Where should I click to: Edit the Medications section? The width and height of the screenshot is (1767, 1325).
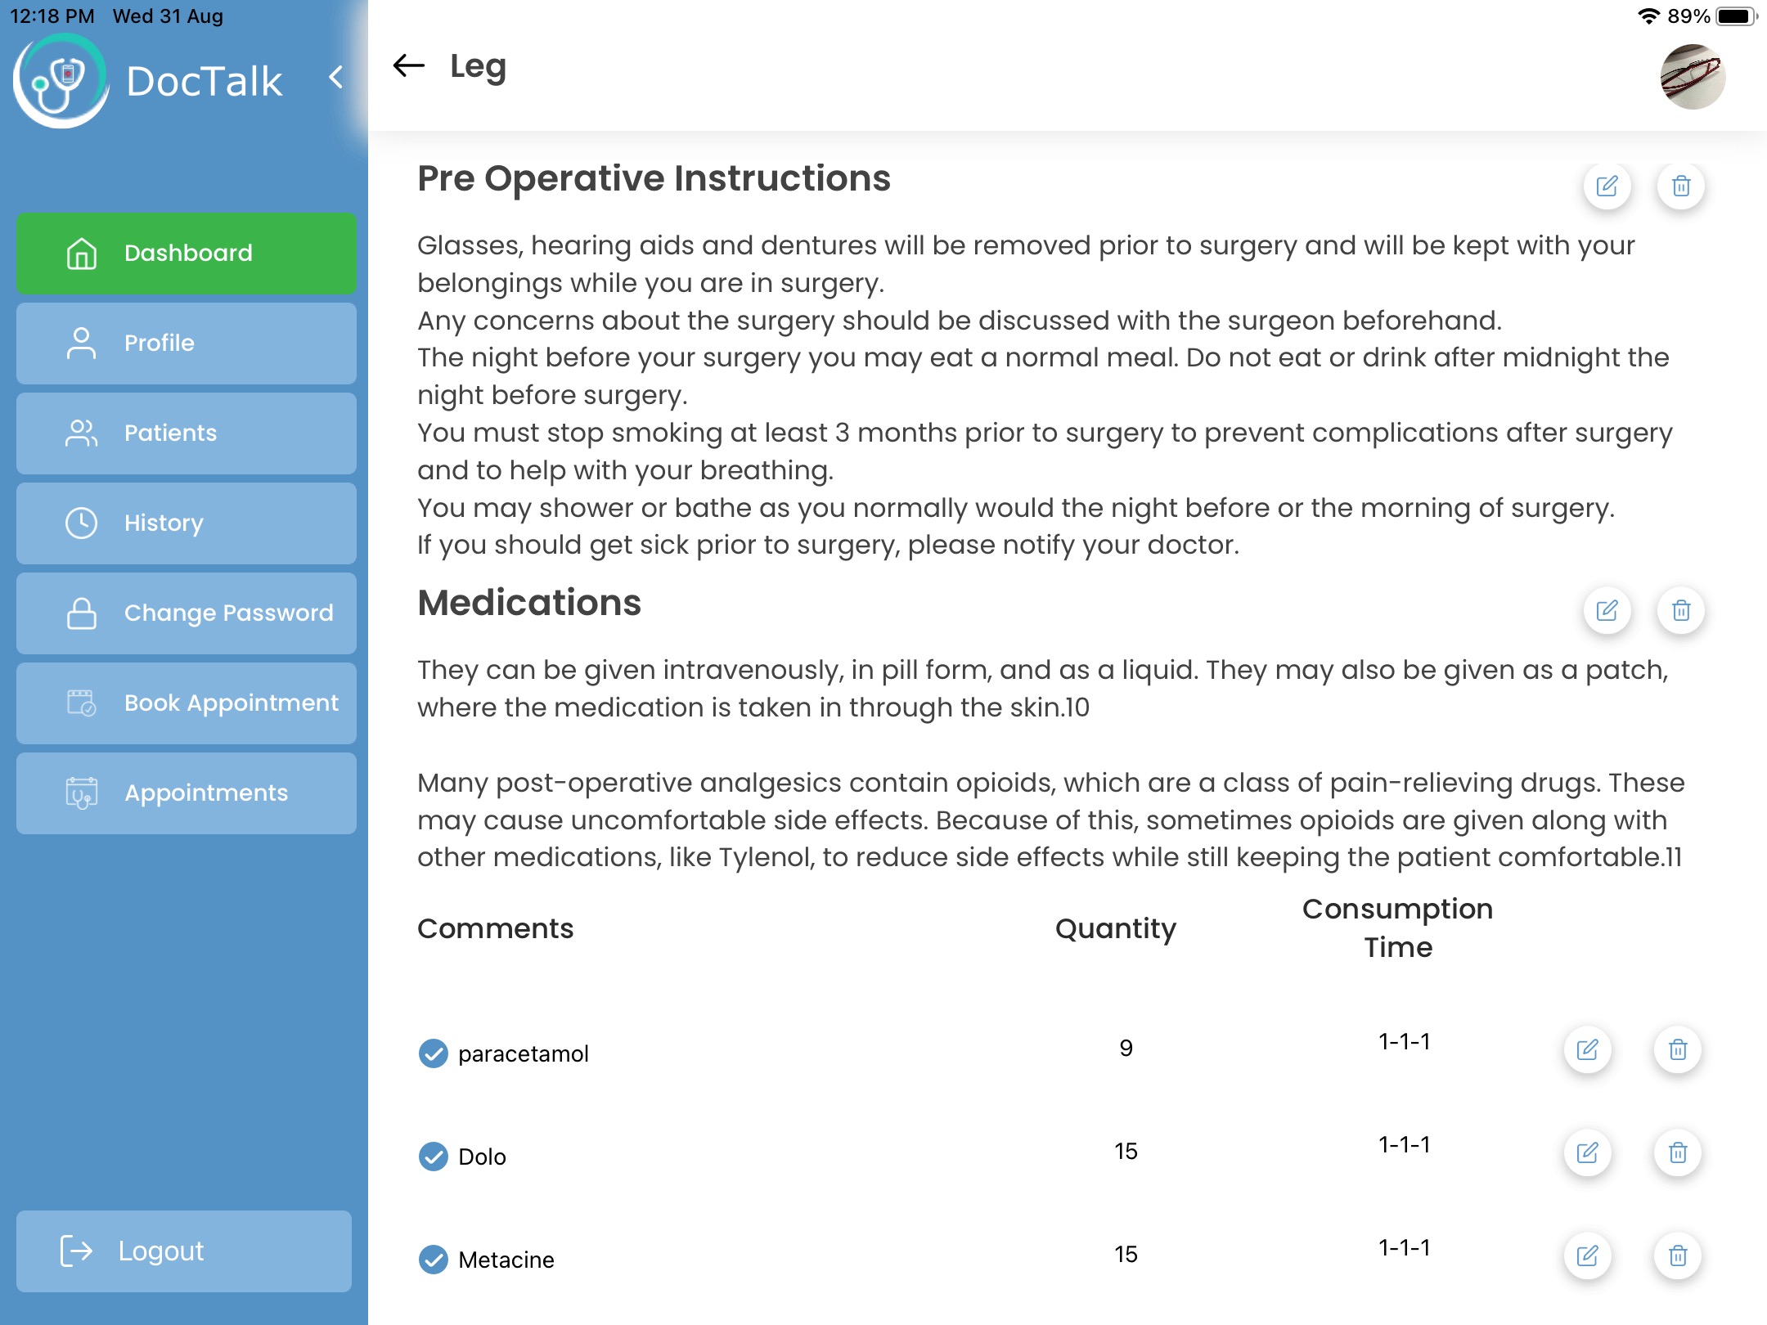click(1607, 610)
